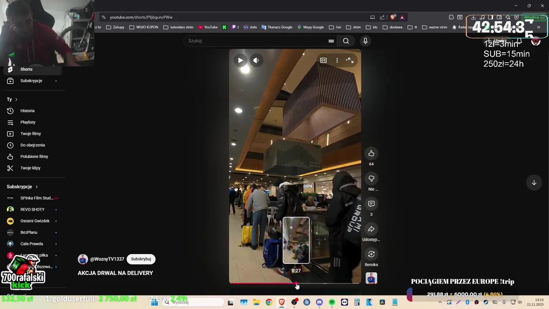Image resolution: width=549 pixels, height=309 pixels.
Task: Open Playlisty in the sidebar
Action: click(x=33, y=122)
